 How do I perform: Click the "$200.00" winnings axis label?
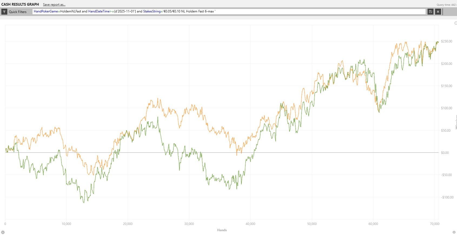[447, 64]
